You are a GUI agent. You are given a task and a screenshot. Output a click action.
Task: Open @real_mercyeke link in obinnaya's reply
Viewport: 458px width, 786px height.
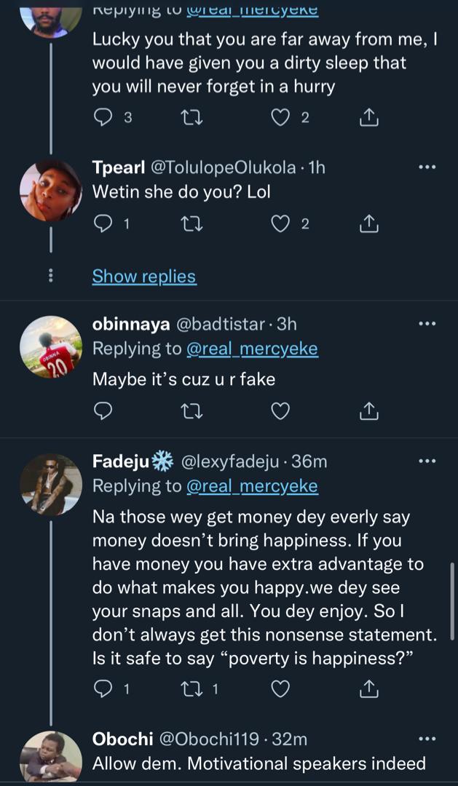point(252,349)
